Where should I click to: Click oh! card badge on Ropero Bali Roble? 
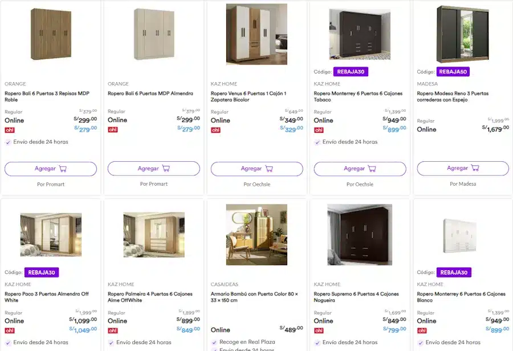click(9, 130)
